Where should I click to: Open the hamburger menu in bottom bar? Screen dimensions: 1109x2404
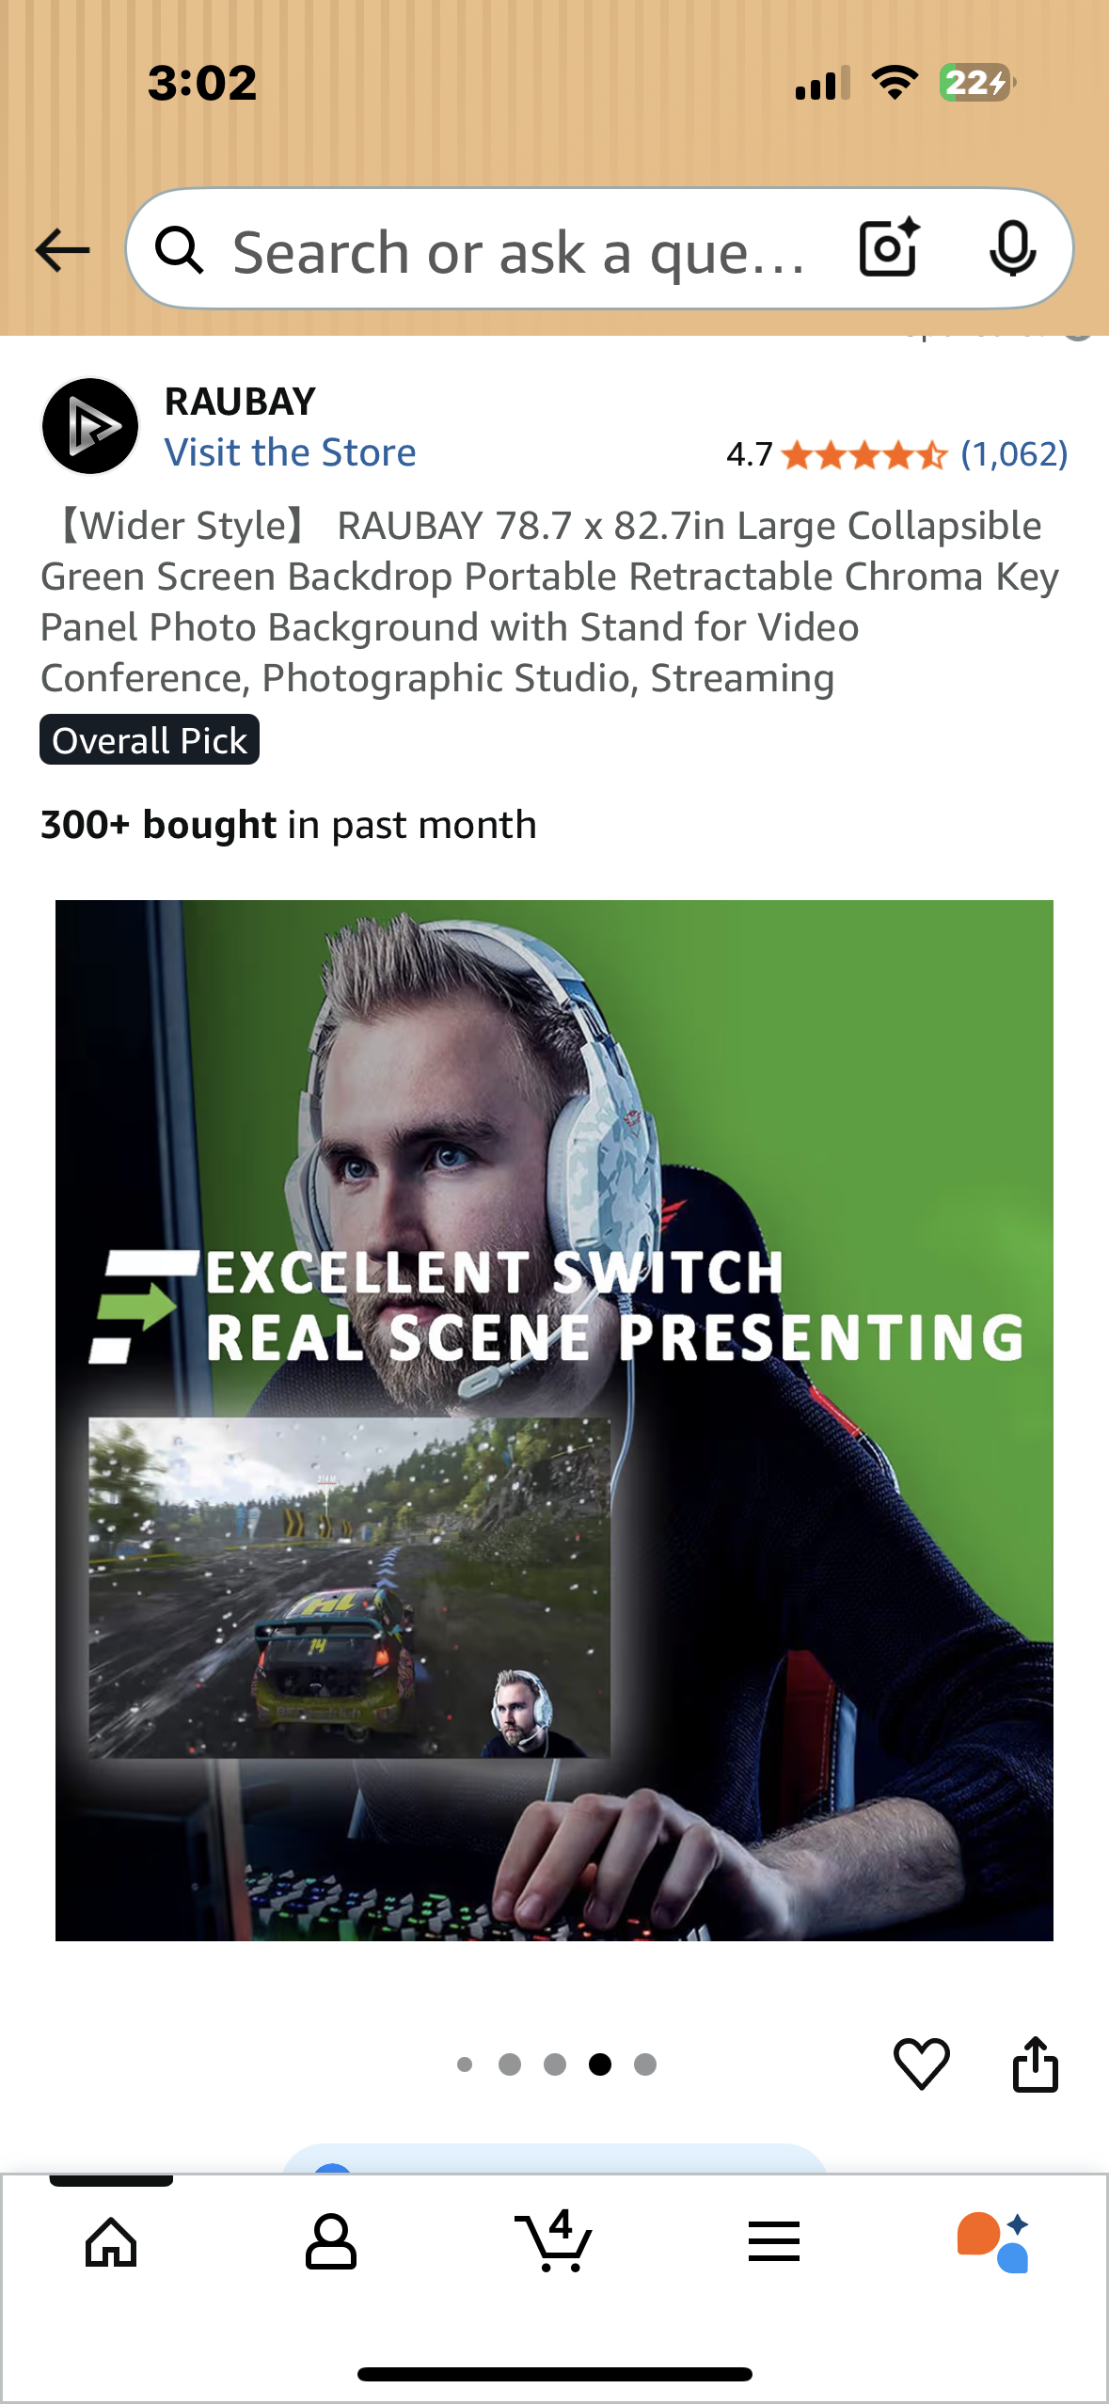point(774,2241)
